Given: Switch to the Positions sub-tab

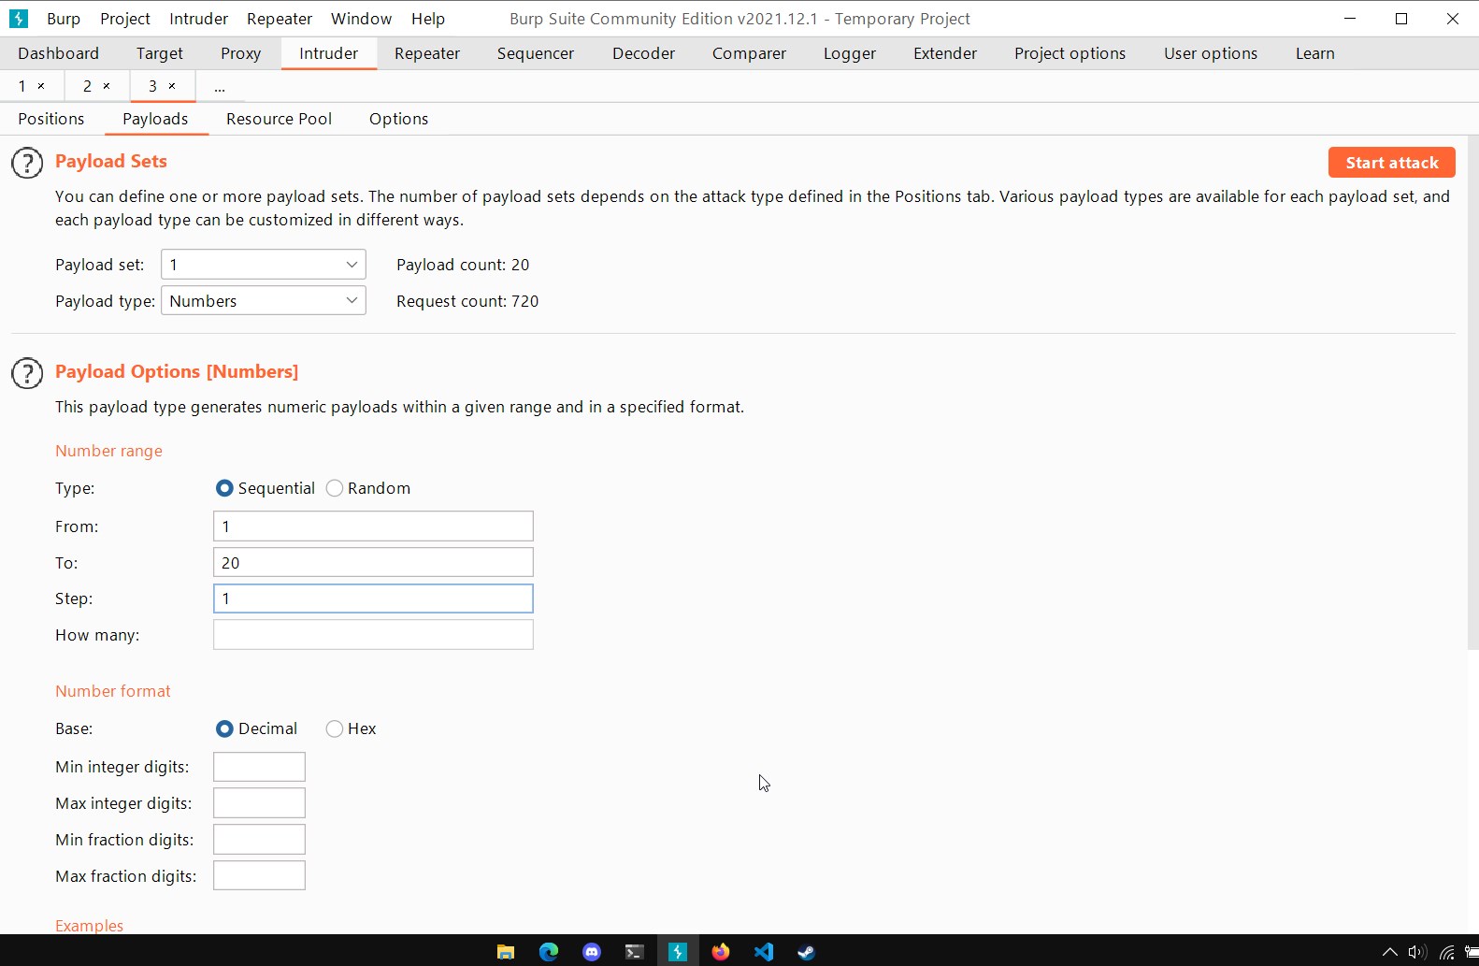Looking at the screenshot, I should coord(51,119).
